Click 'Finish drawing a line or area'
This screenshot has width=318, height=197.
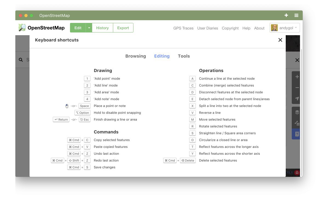[115, 120]
